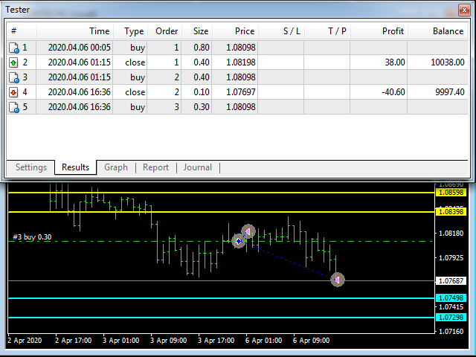Click close price 1.07697
The width and height of the screenshot is (476, 357).
pos(241,92)
